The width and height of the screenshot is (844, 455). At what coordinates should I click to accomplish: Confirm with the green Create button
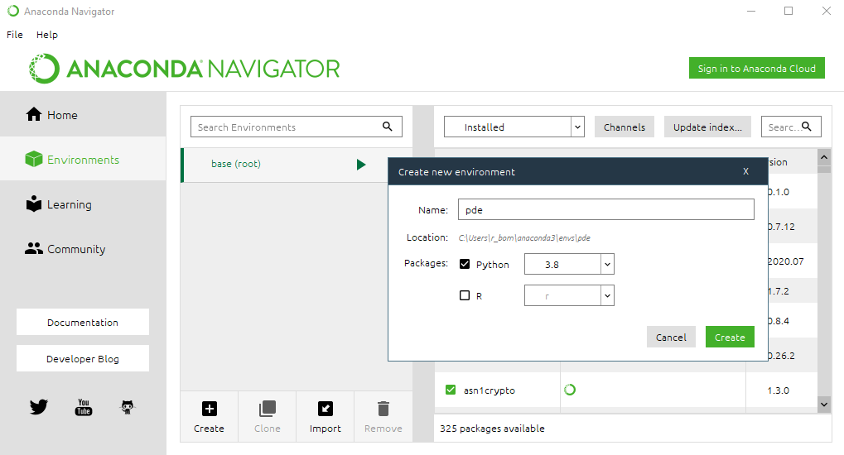[730, 338]
